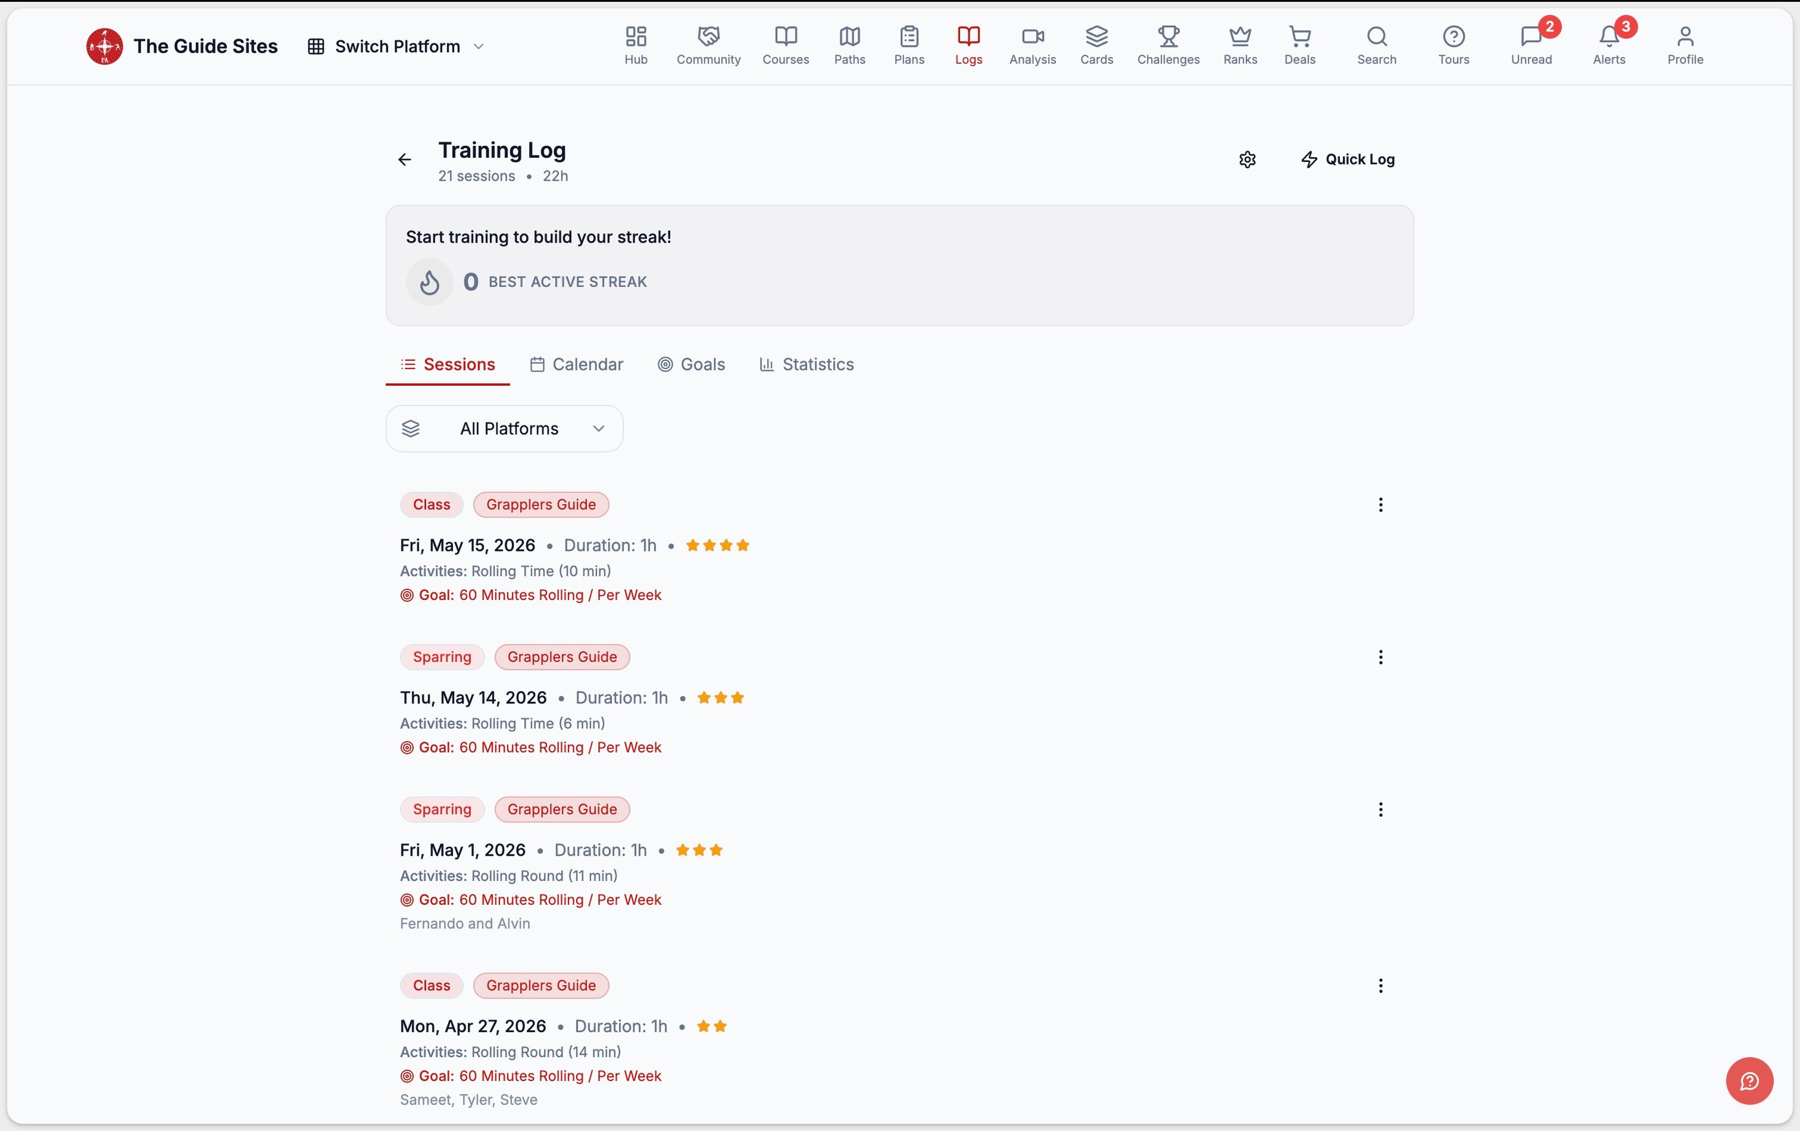Screen dimensions: 1800x1131
Task: Switch to the Calendar tab
Action: (x=577, y=364)
